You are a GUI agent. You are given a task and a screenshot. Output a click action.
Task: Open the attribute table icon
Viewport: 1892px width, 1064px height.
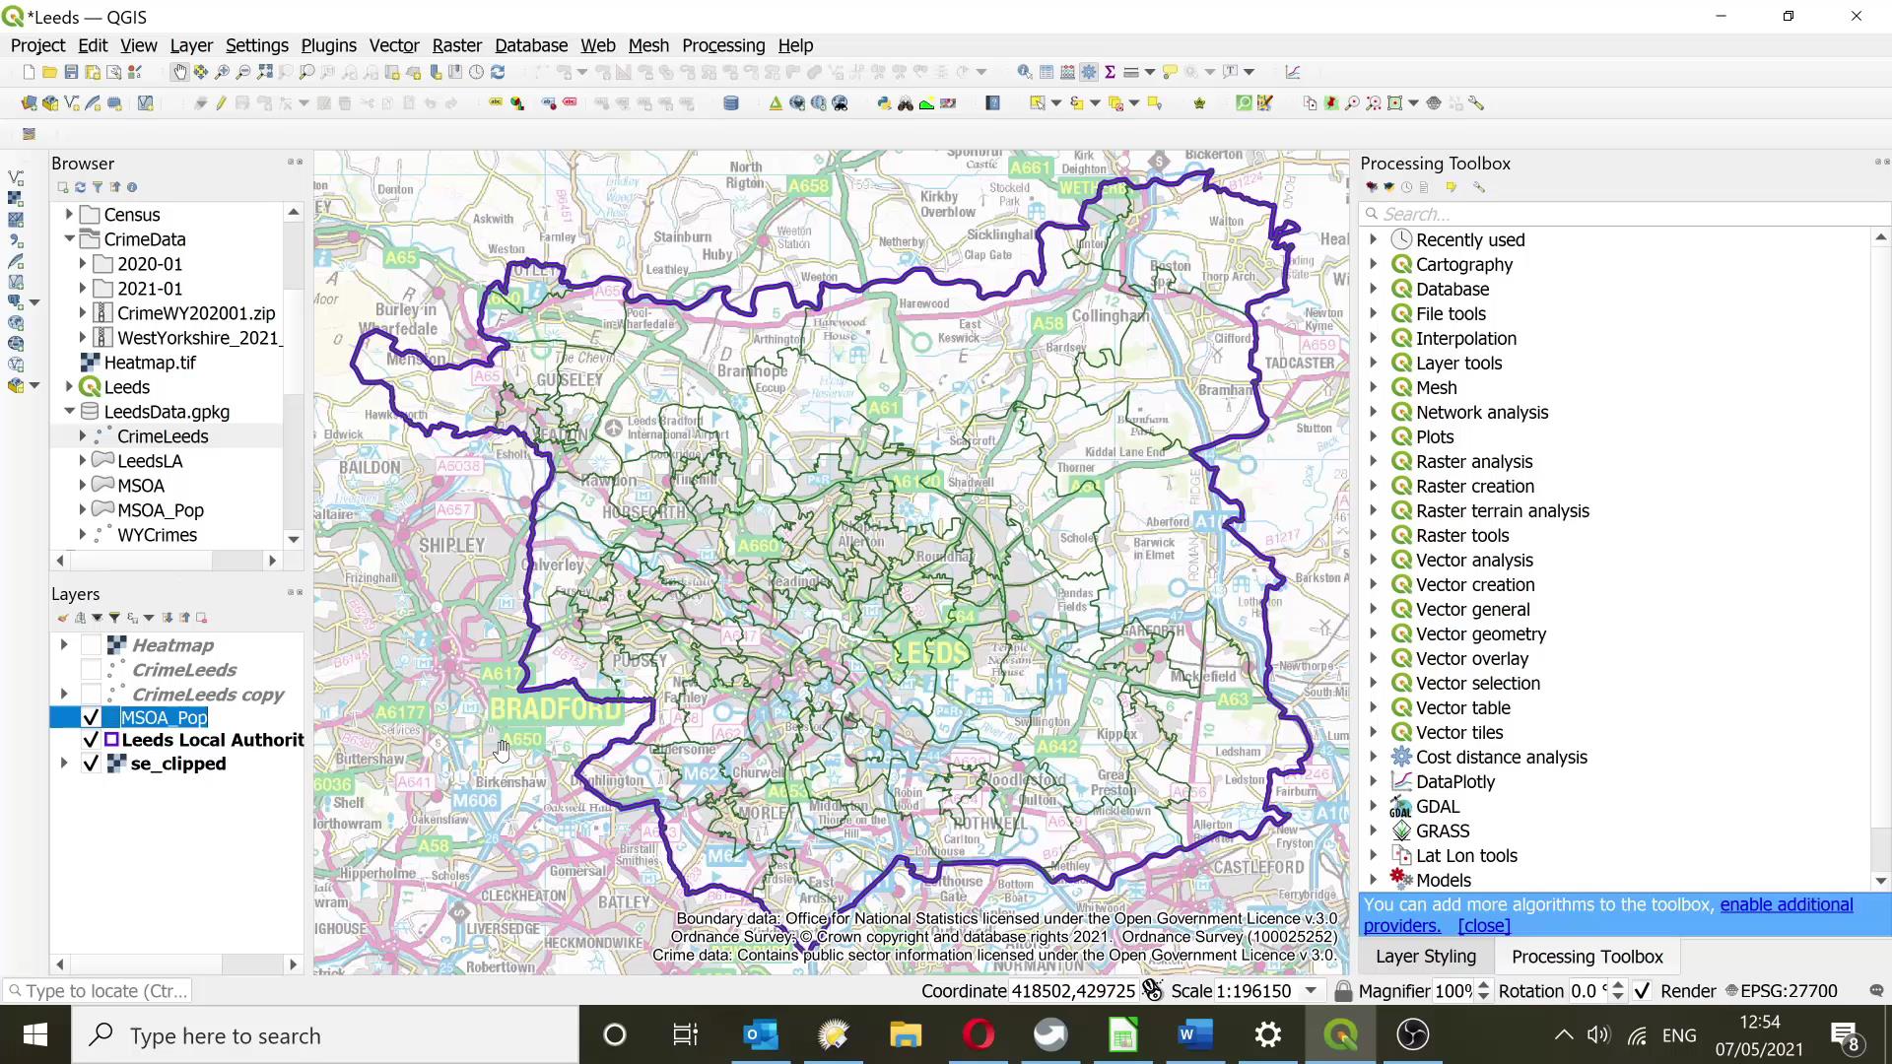click(1047, 72)
